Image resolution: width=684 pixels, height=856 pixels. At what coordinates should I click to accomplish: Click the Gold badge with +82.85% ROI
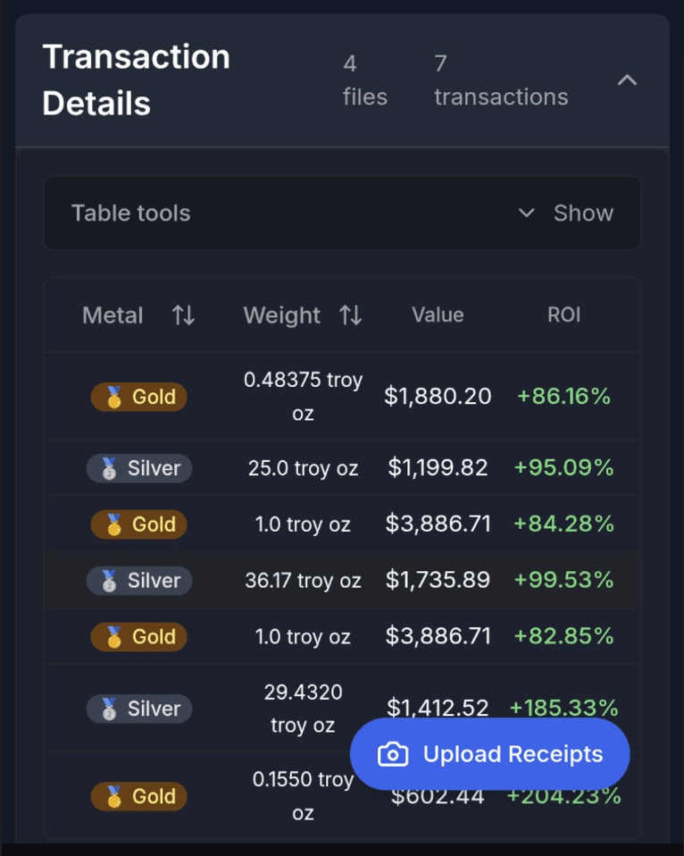(x=139, y=637)
